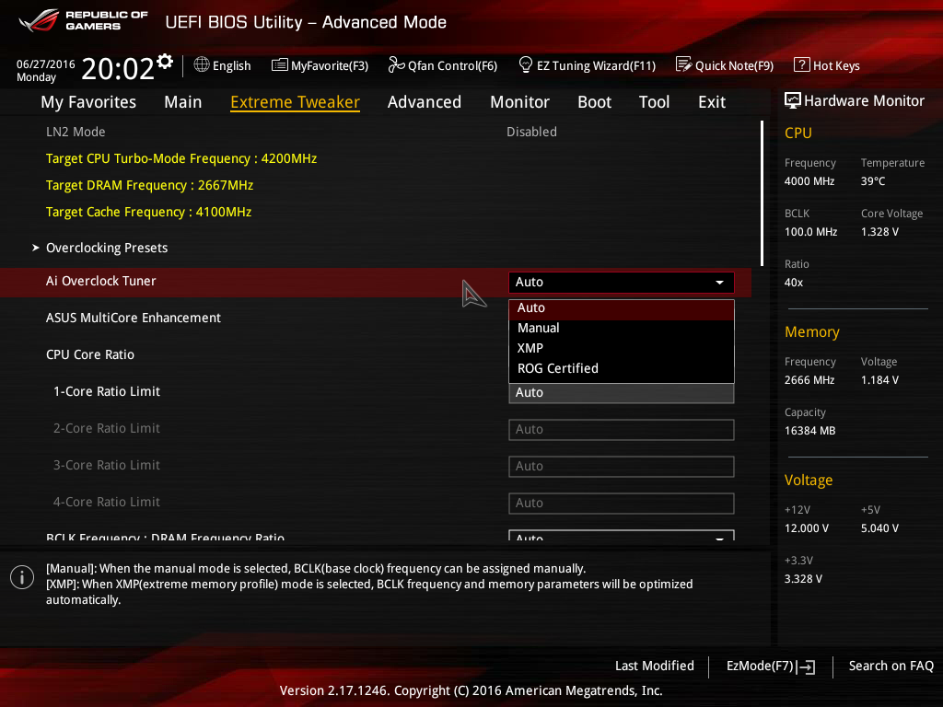
Task: Go to the Exit tab
Action: click(712, 102)
